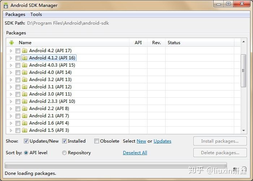Open the Packages menu
The image size is (253, 181).
pos(15,14)
